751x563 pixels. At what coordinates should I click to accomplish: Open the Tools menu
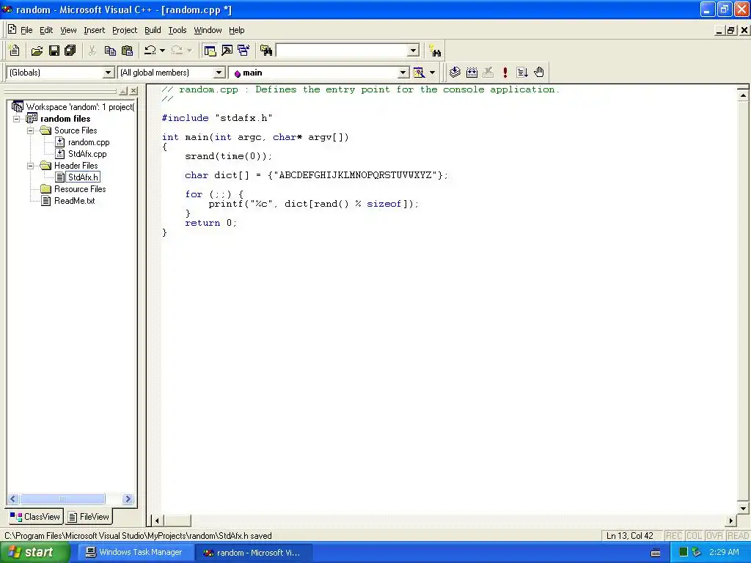tap(177, 30)
